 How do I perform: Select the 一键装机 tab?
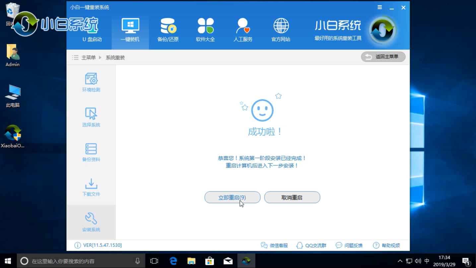tap(130, 30)
